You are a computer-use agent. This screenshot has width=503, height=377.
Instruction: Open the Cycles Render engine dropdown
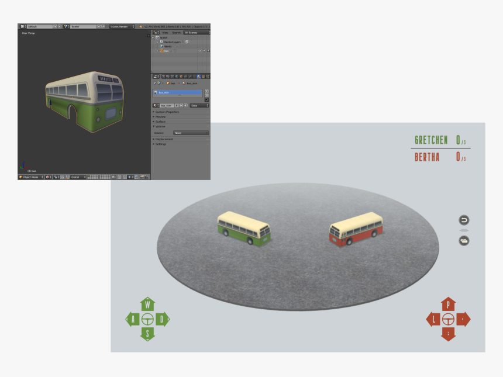(122, 26)
